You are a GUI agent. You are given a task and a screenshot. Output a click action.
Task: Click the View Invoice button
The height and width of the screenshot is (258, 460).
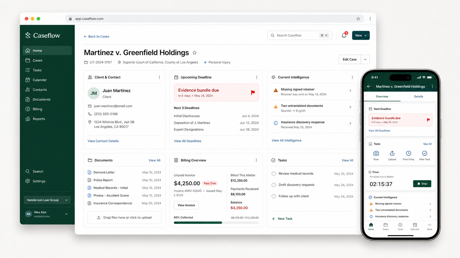(186, 205)
